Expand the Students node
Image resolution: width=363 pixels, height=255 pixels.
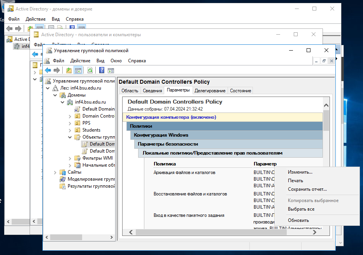pyautogui.click(x=70, y=130)
